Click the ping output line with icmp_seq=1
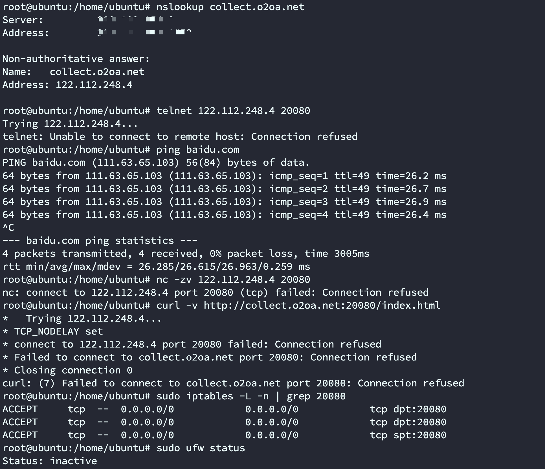 224,176
